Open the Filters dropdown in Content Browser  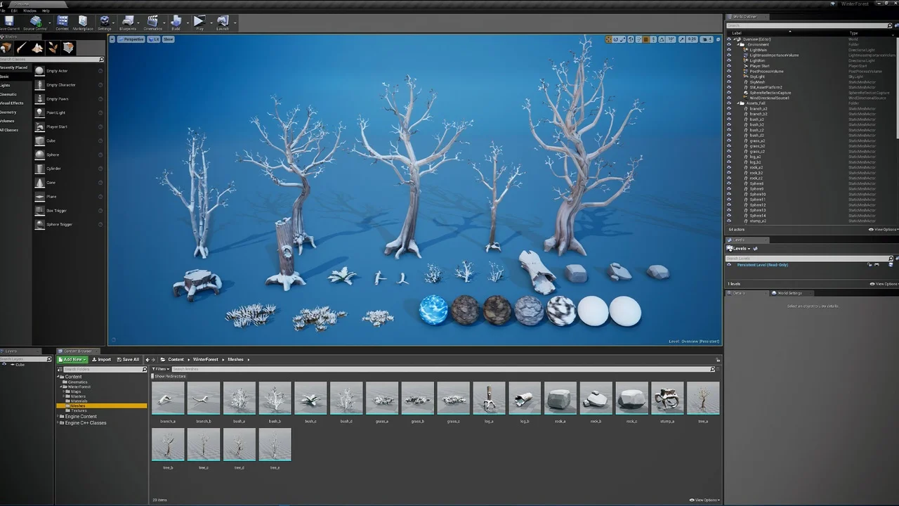click(161, 369)
